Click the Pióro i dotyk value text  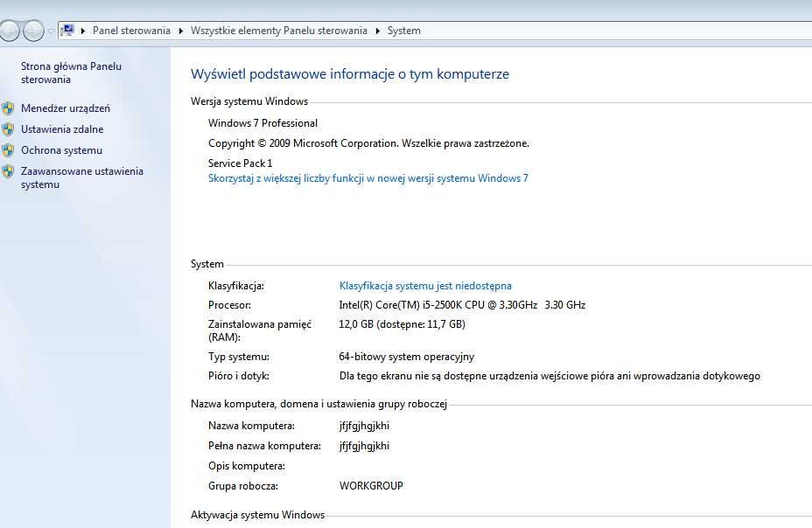(549, 376)
